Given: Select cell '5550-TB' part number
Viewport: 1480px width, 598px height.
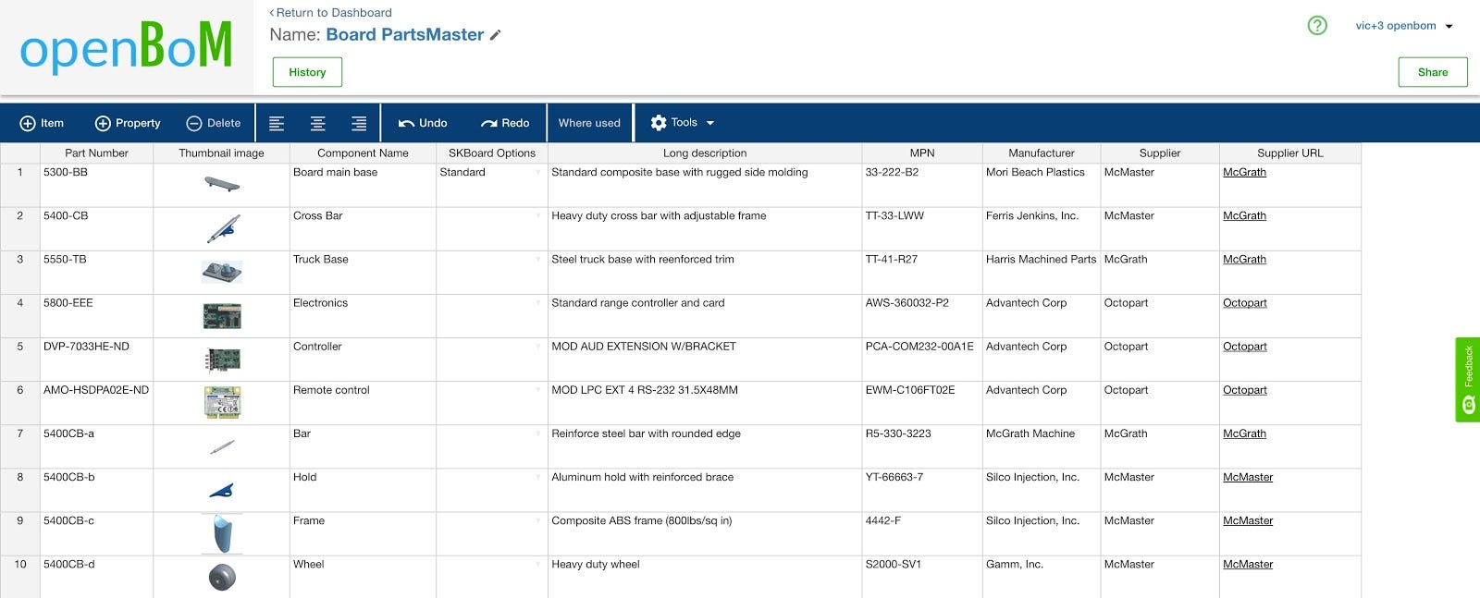Looking at the screenshot, I should pos(96,273).
